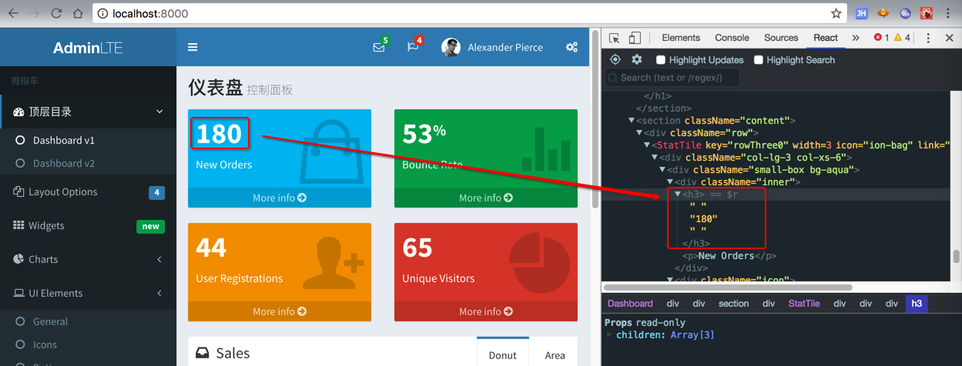This screenshot has height=366, width=962.
Task: Switch to the Console tab
Action: point(732,38)
